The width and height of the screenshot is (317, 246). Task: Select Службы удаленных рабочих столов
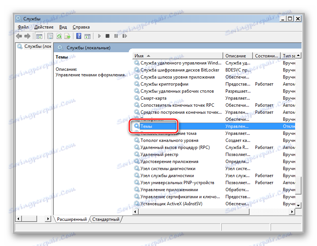click(214, 91)
